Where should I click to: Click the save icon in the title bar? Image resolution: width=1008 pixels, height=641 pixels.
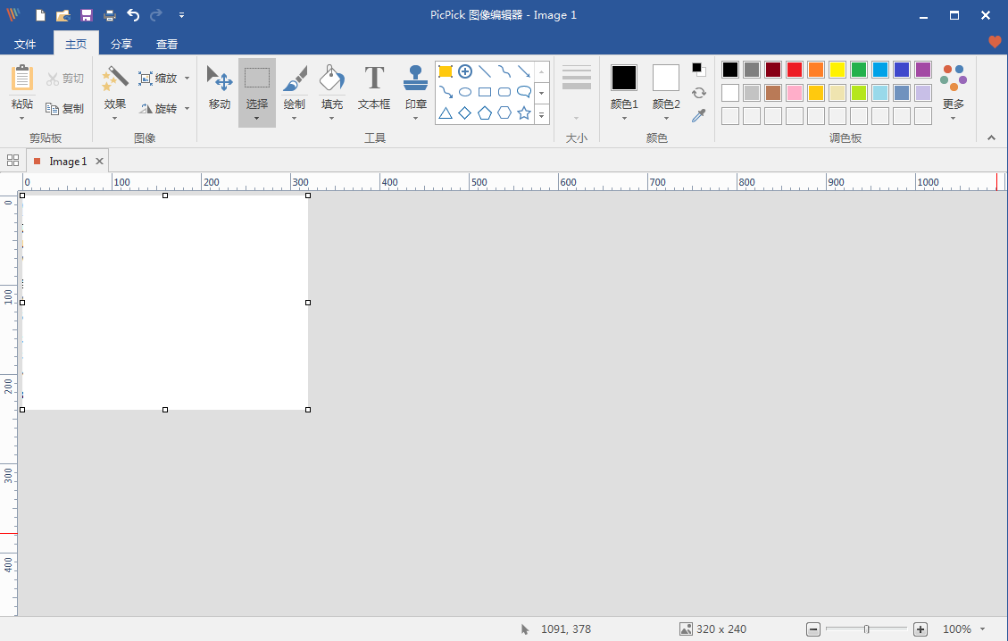[x=87, y=15]
